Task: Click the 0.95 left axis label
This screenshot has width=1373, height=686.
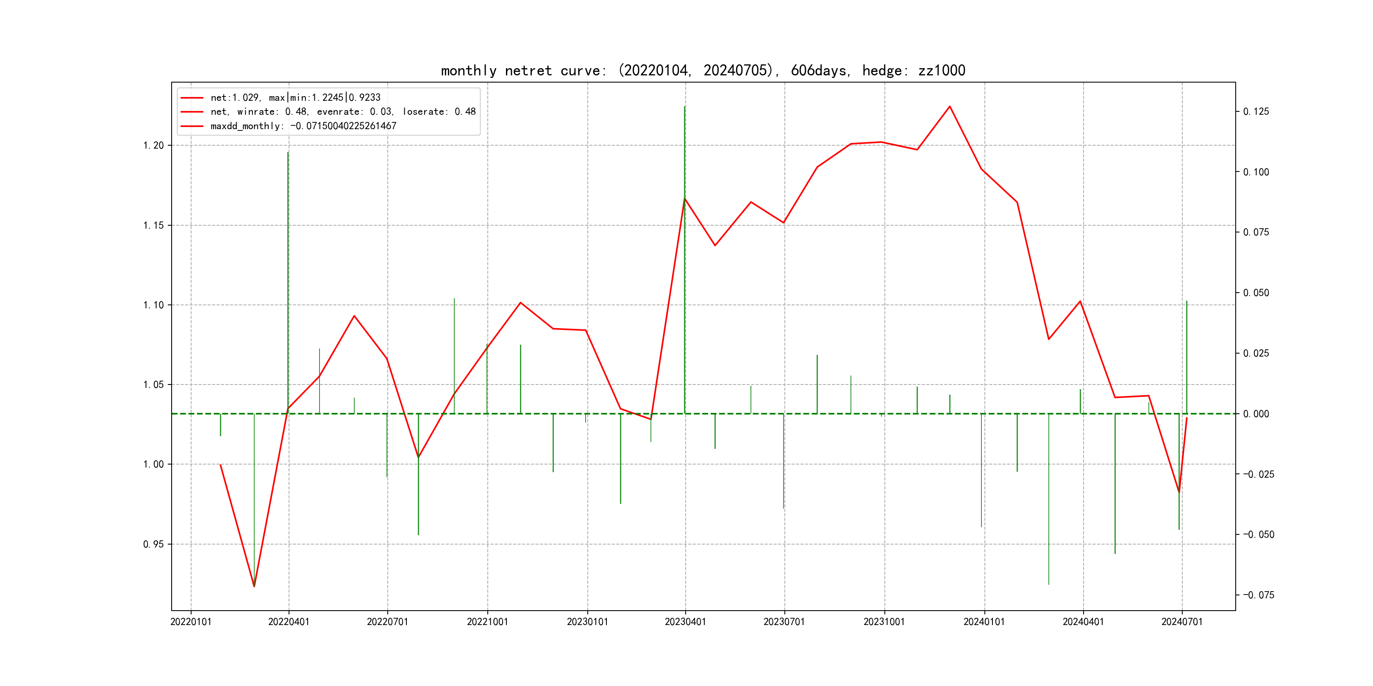Action: coord(153,544)
